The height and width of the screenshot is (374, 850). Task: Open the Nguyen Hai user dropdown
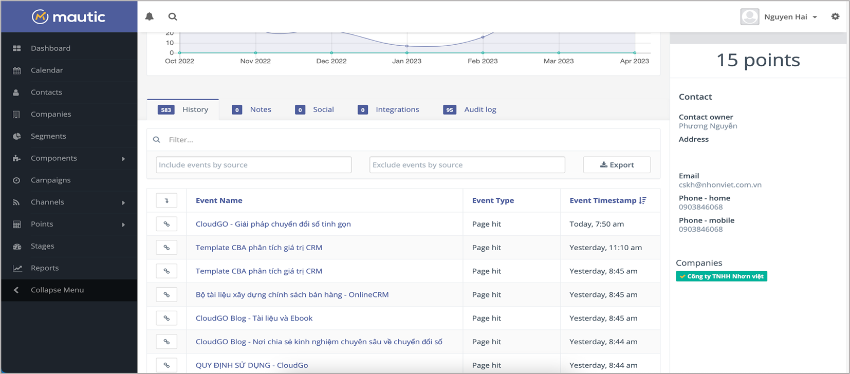(790, 17)
